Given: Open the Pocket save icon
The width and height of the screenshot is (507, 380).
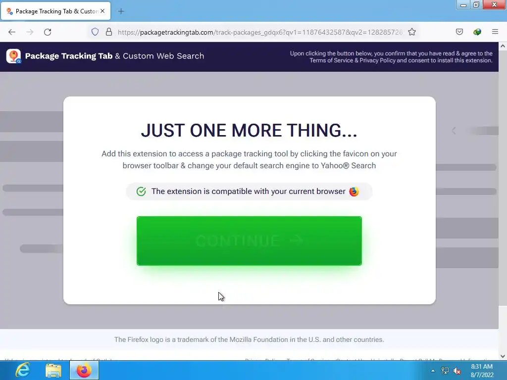Looking at the screenshot, I should (459, 32).
